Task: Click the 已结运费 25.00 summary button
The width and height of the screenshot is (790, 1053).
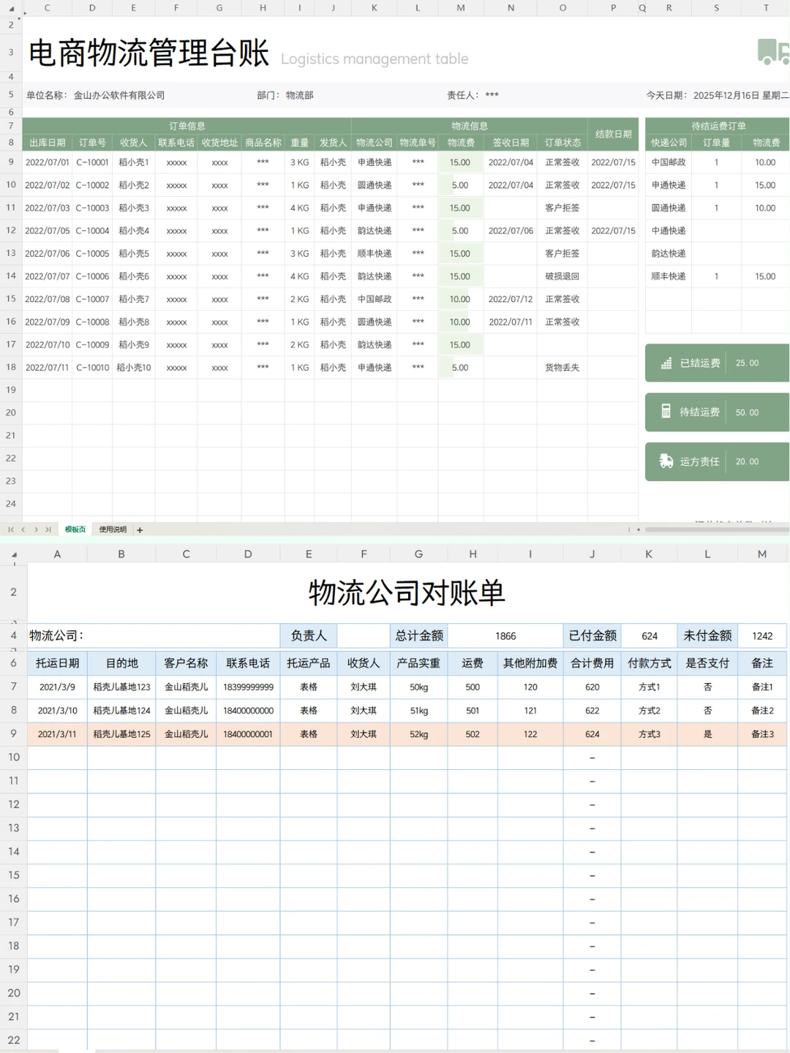Action: coord(716,363)
